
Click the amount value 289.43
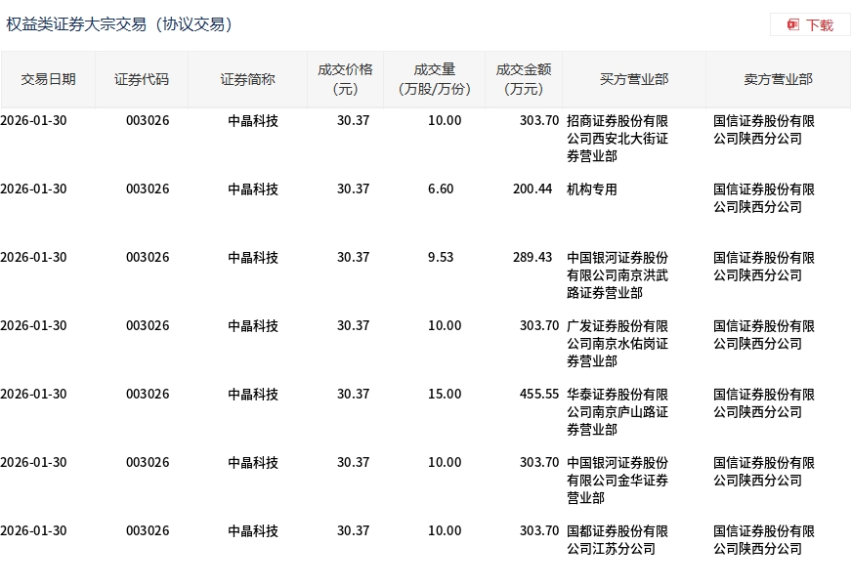coord(532,258)
